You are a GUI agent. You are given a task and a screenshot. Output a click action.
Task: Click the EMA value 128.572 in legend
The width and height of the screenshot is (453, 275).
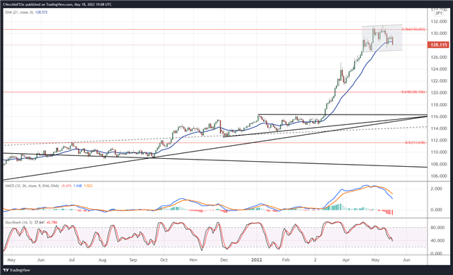[41, 12]
